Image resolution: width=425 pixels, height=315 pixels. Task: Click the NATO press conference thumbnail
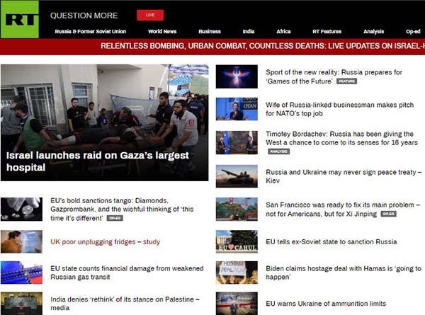point(237,109)
